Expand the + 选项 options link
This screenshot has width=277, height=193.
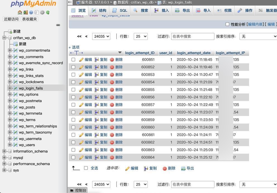74,47
